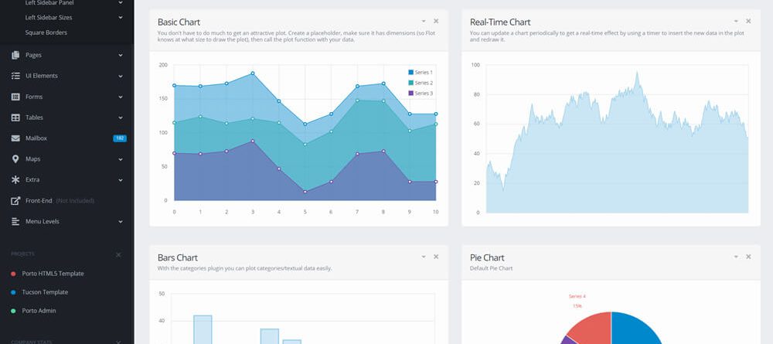Screen dimensions: 773x344
Task: Close the Projects sidebar widget
Action: [118, 254]
